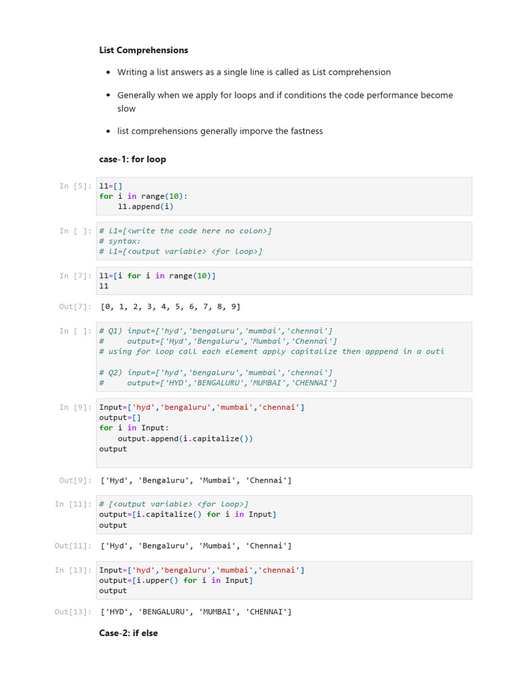The image size is (518, 690).
Task: Click the bullet about improving the fastness
Action: tap(220, 131)
